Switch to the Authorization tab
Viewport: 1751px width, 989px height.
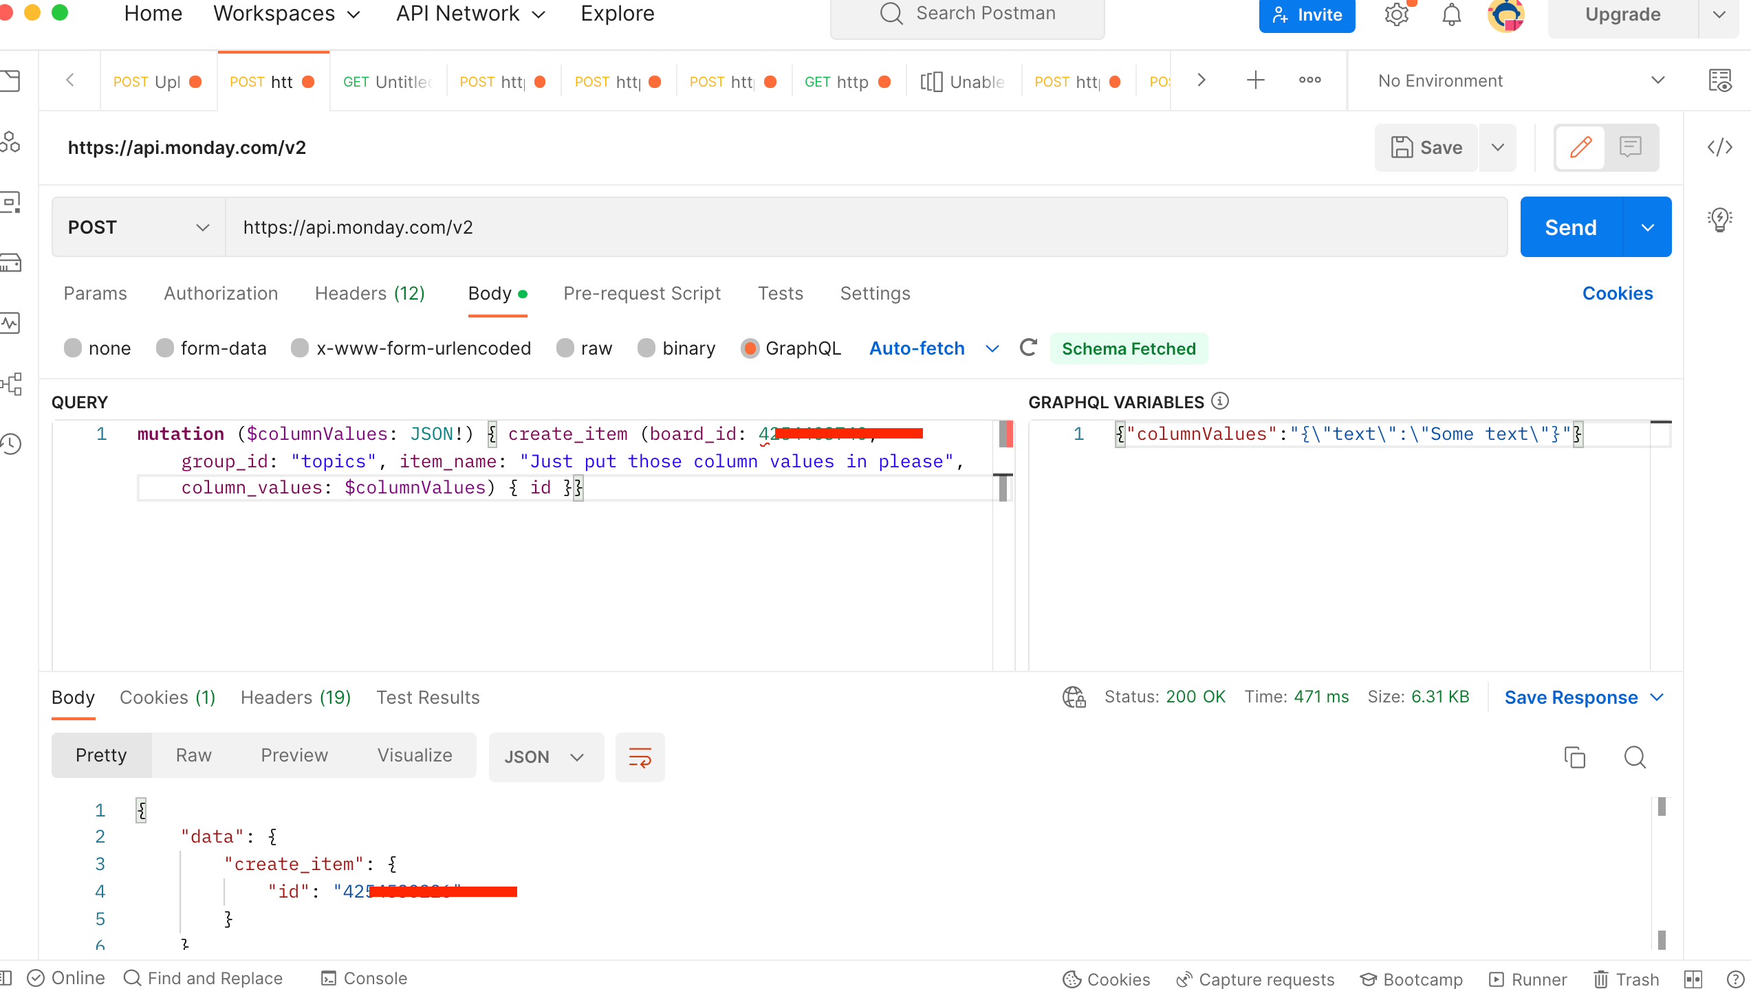(221, 293)
